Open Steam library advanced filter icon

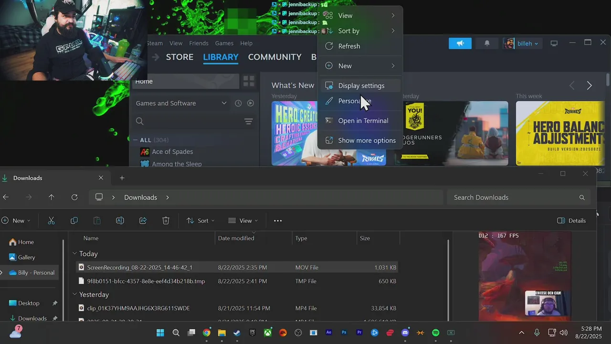click(x=248, y=121)
